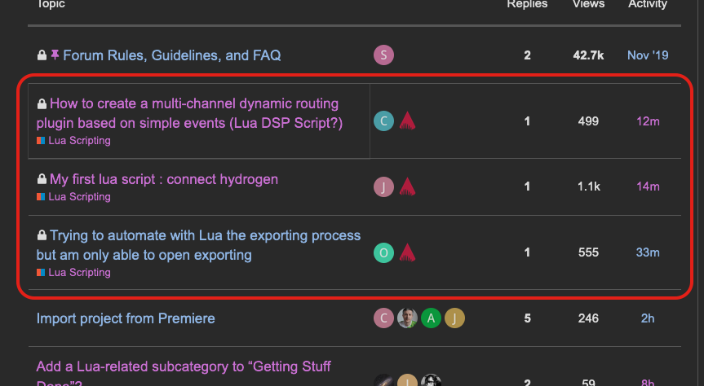Click the 'O' avatar on exporting process topic
Viewport: 704px width, 386px height.
[383, 253]
